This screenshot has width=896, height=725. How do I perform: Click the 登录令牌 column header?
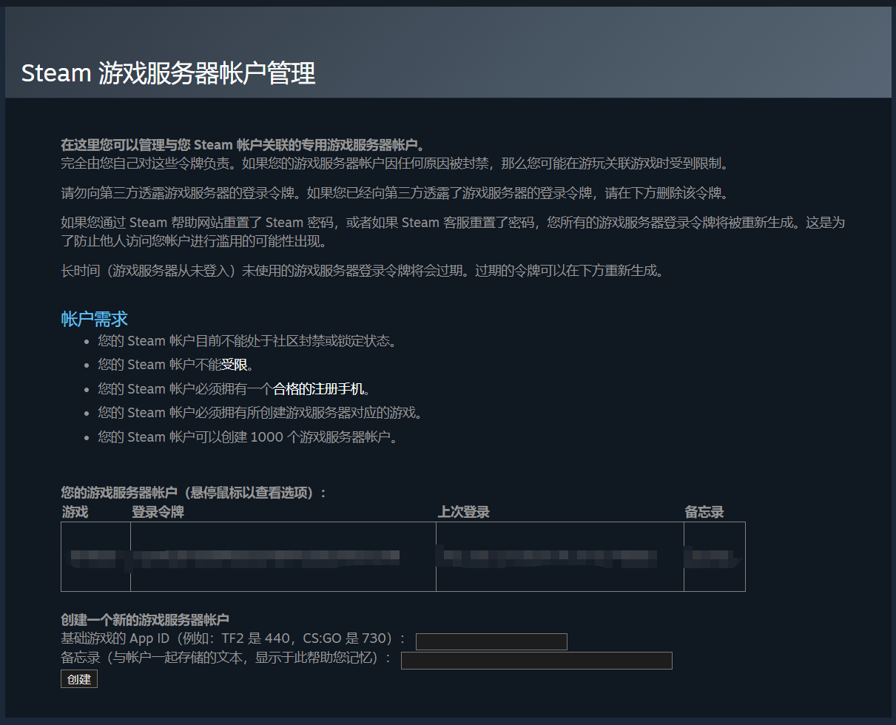(x=158, y=512)
